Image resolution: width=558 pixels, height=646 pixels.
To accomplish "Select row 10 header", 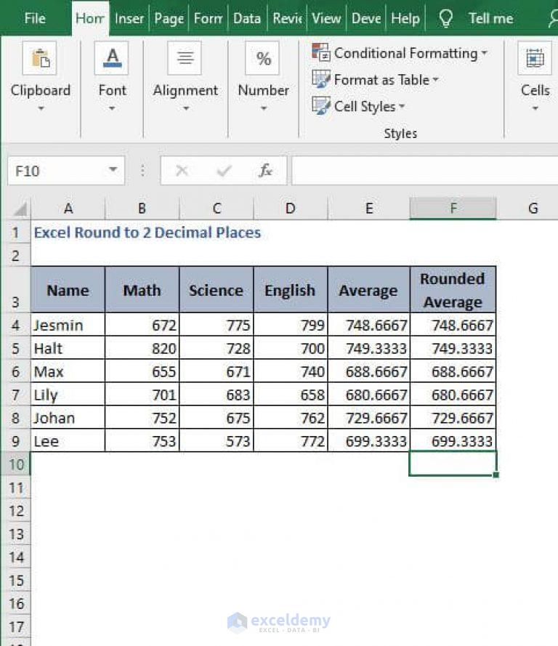I will pos(16,464).
